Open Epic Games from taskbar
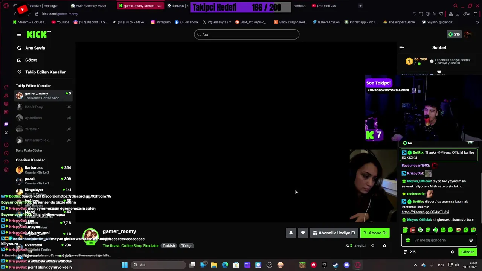The height and width of the screenshot is (271, 482). tap(324, 265)
